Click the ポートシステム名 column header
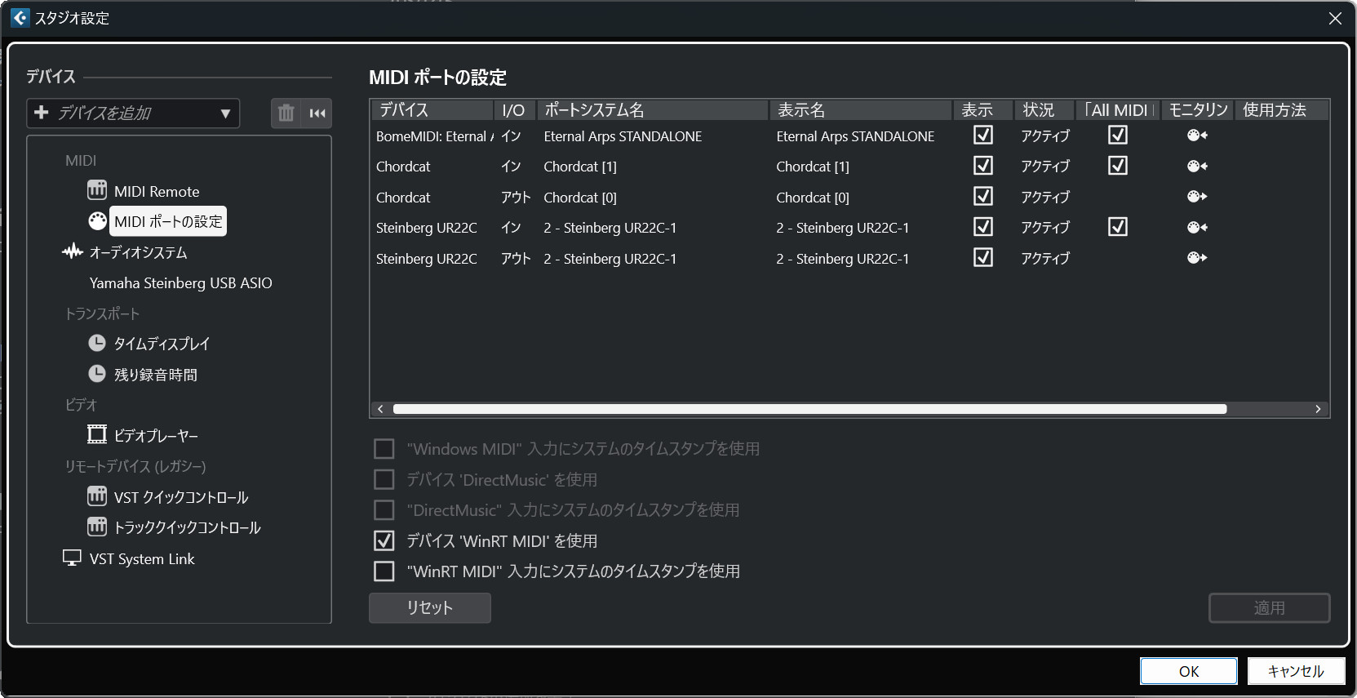Image resolution: width=1357 pixels, height=698 pixels. tap(653, 109)
